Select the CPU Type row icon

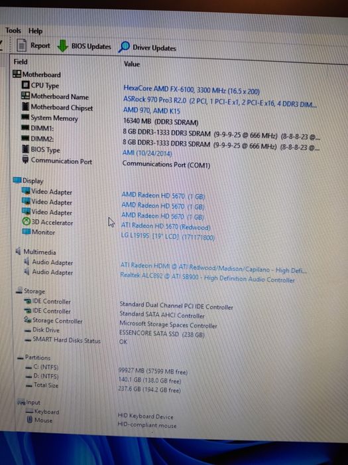coord(25,85)
